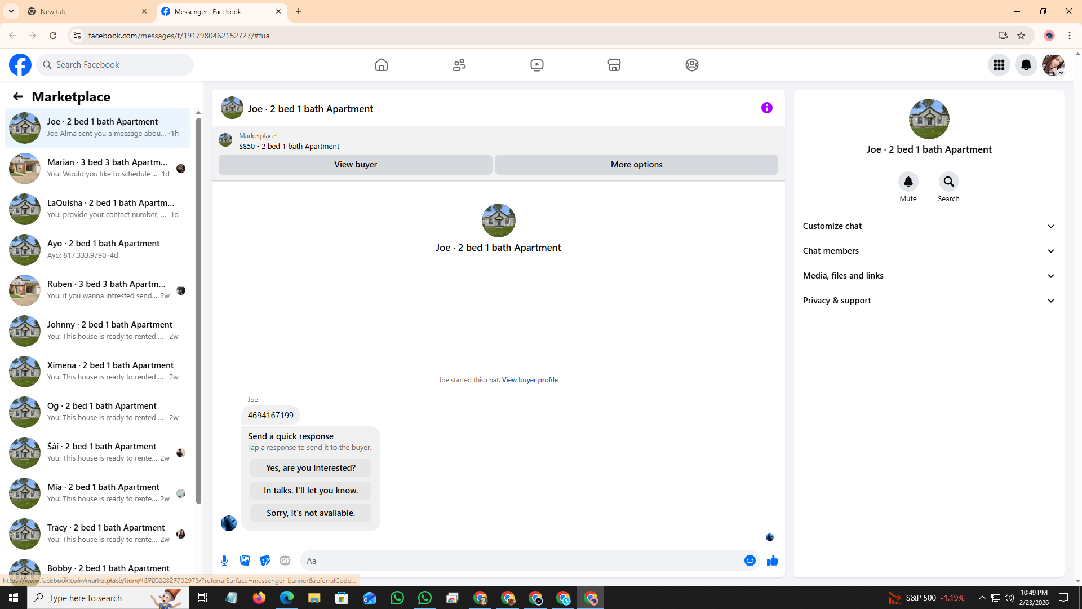This screenshot has height=609, width=1082.
Task: Send quick response "Sorry, it's not available."
Action: [311, 513]
